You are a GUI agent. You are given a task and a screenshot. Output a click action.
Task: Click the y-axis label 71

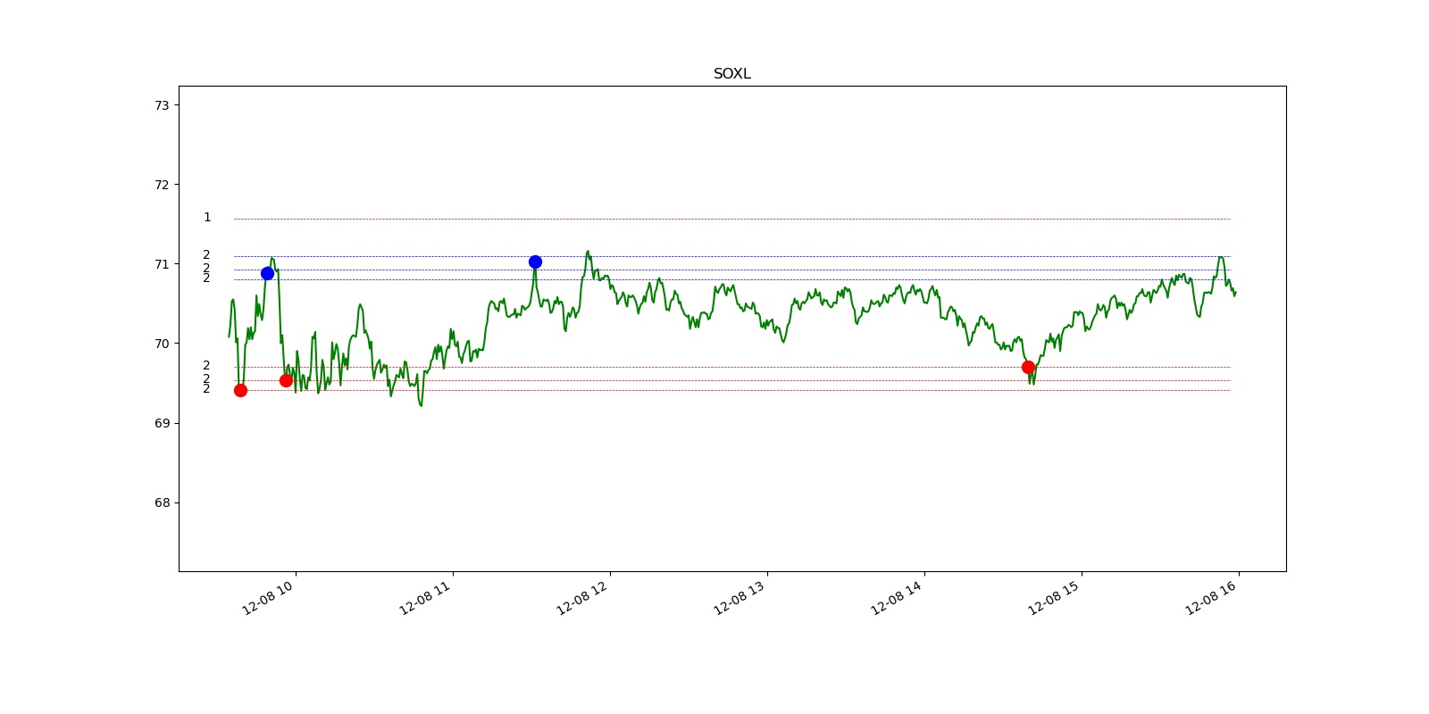tap(162, 264)
